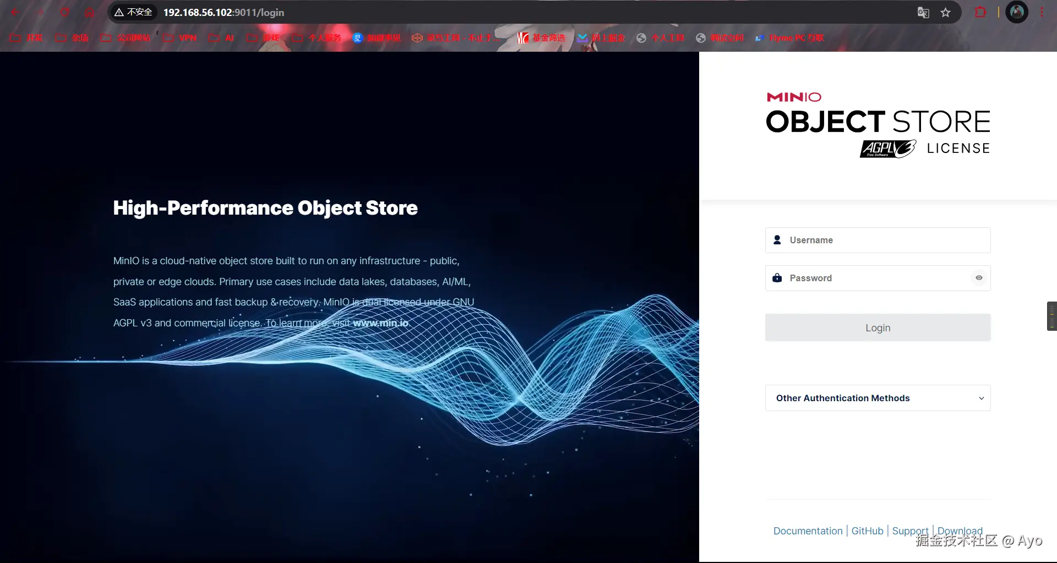This screenshot has height=563, width=1057.
Task: Go back with the browser back arrow
Action: coord(15,12)
